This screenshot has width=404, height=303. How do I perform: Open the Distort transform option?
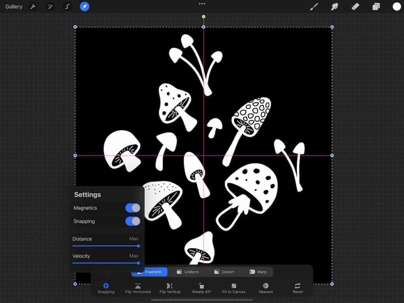tap(224, 272)
